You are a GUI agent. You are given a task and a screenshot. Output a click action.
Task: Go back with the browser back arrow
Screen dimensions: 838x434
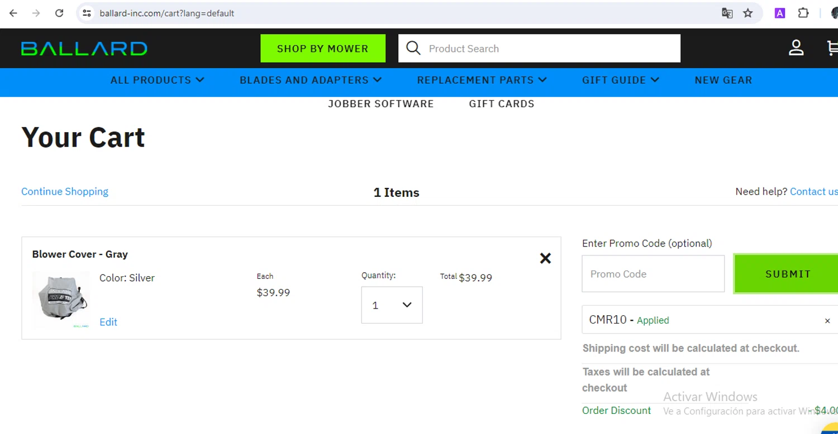[x=13, y=13]
